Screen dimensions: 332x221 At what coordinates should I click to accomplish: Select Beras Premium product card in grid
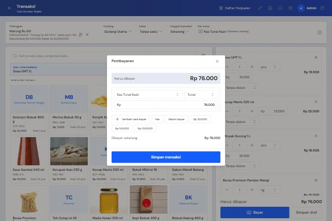pyautogui.click(x=29, y=203)
